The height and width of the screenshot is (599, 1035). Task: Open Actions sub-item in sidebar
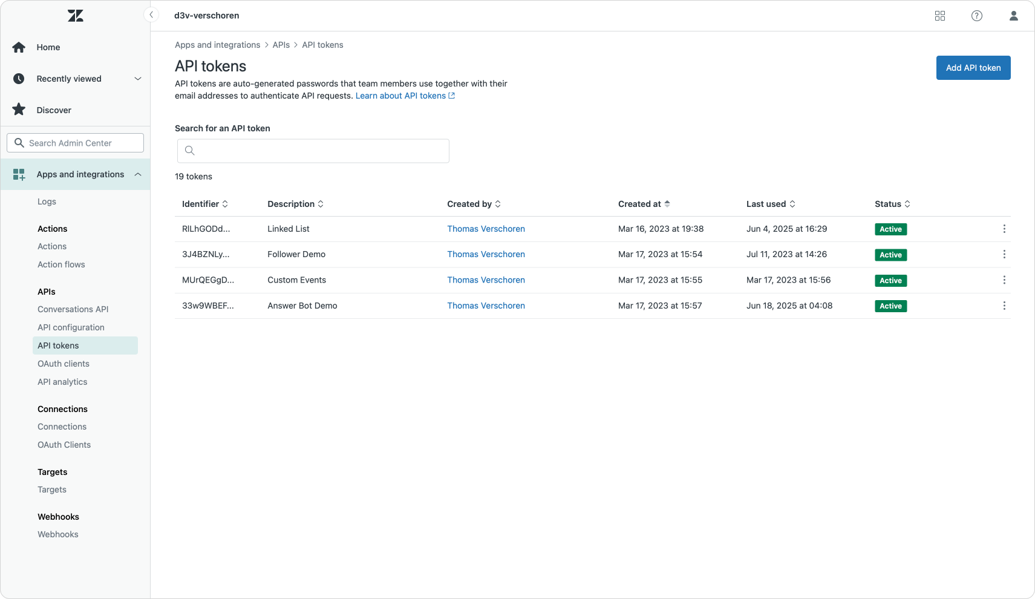pos(52,246)
